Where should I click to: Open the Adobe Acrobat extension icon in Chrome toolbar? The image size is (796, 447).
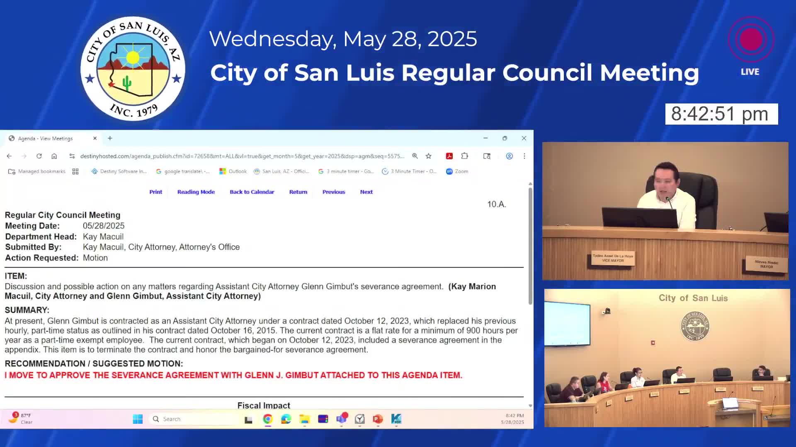pyautogui.click(x=449, y=156)
